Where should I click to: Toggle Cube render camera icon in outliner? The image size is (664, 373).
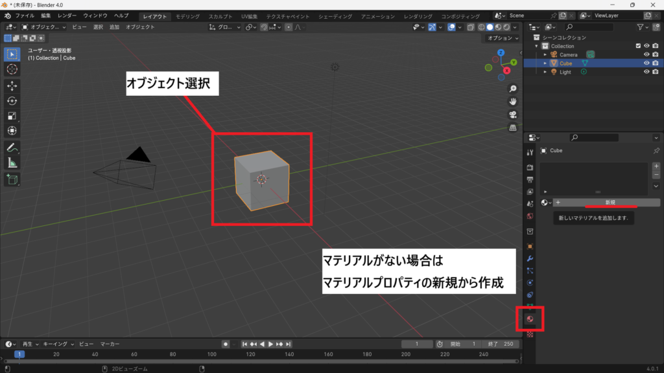tap(656, 63)
